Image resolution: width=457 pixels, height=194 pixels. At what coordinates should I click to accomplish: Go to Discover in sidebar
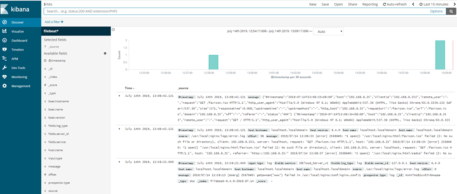(17, 22)
